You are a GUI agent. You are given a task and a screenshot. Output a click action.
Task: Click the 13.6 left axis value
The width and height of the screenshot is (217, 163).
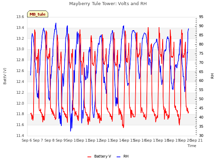coord(20,17)
